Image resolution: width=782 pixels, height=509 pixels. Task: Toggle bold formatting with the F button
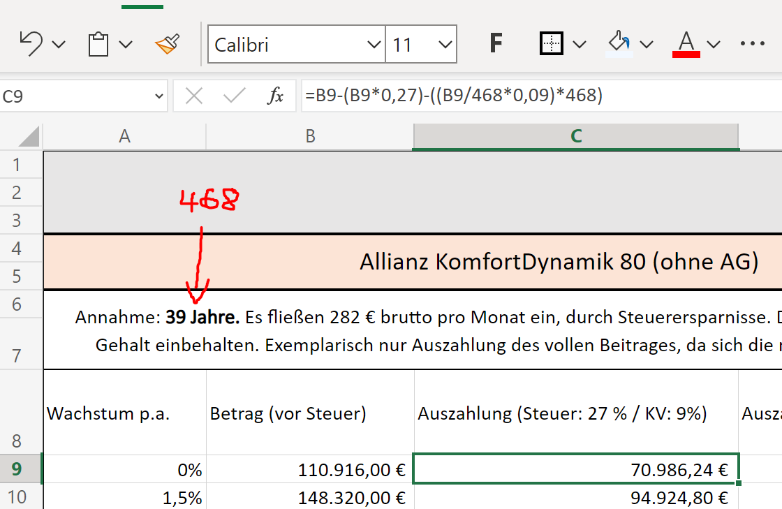tap(496, 43)
